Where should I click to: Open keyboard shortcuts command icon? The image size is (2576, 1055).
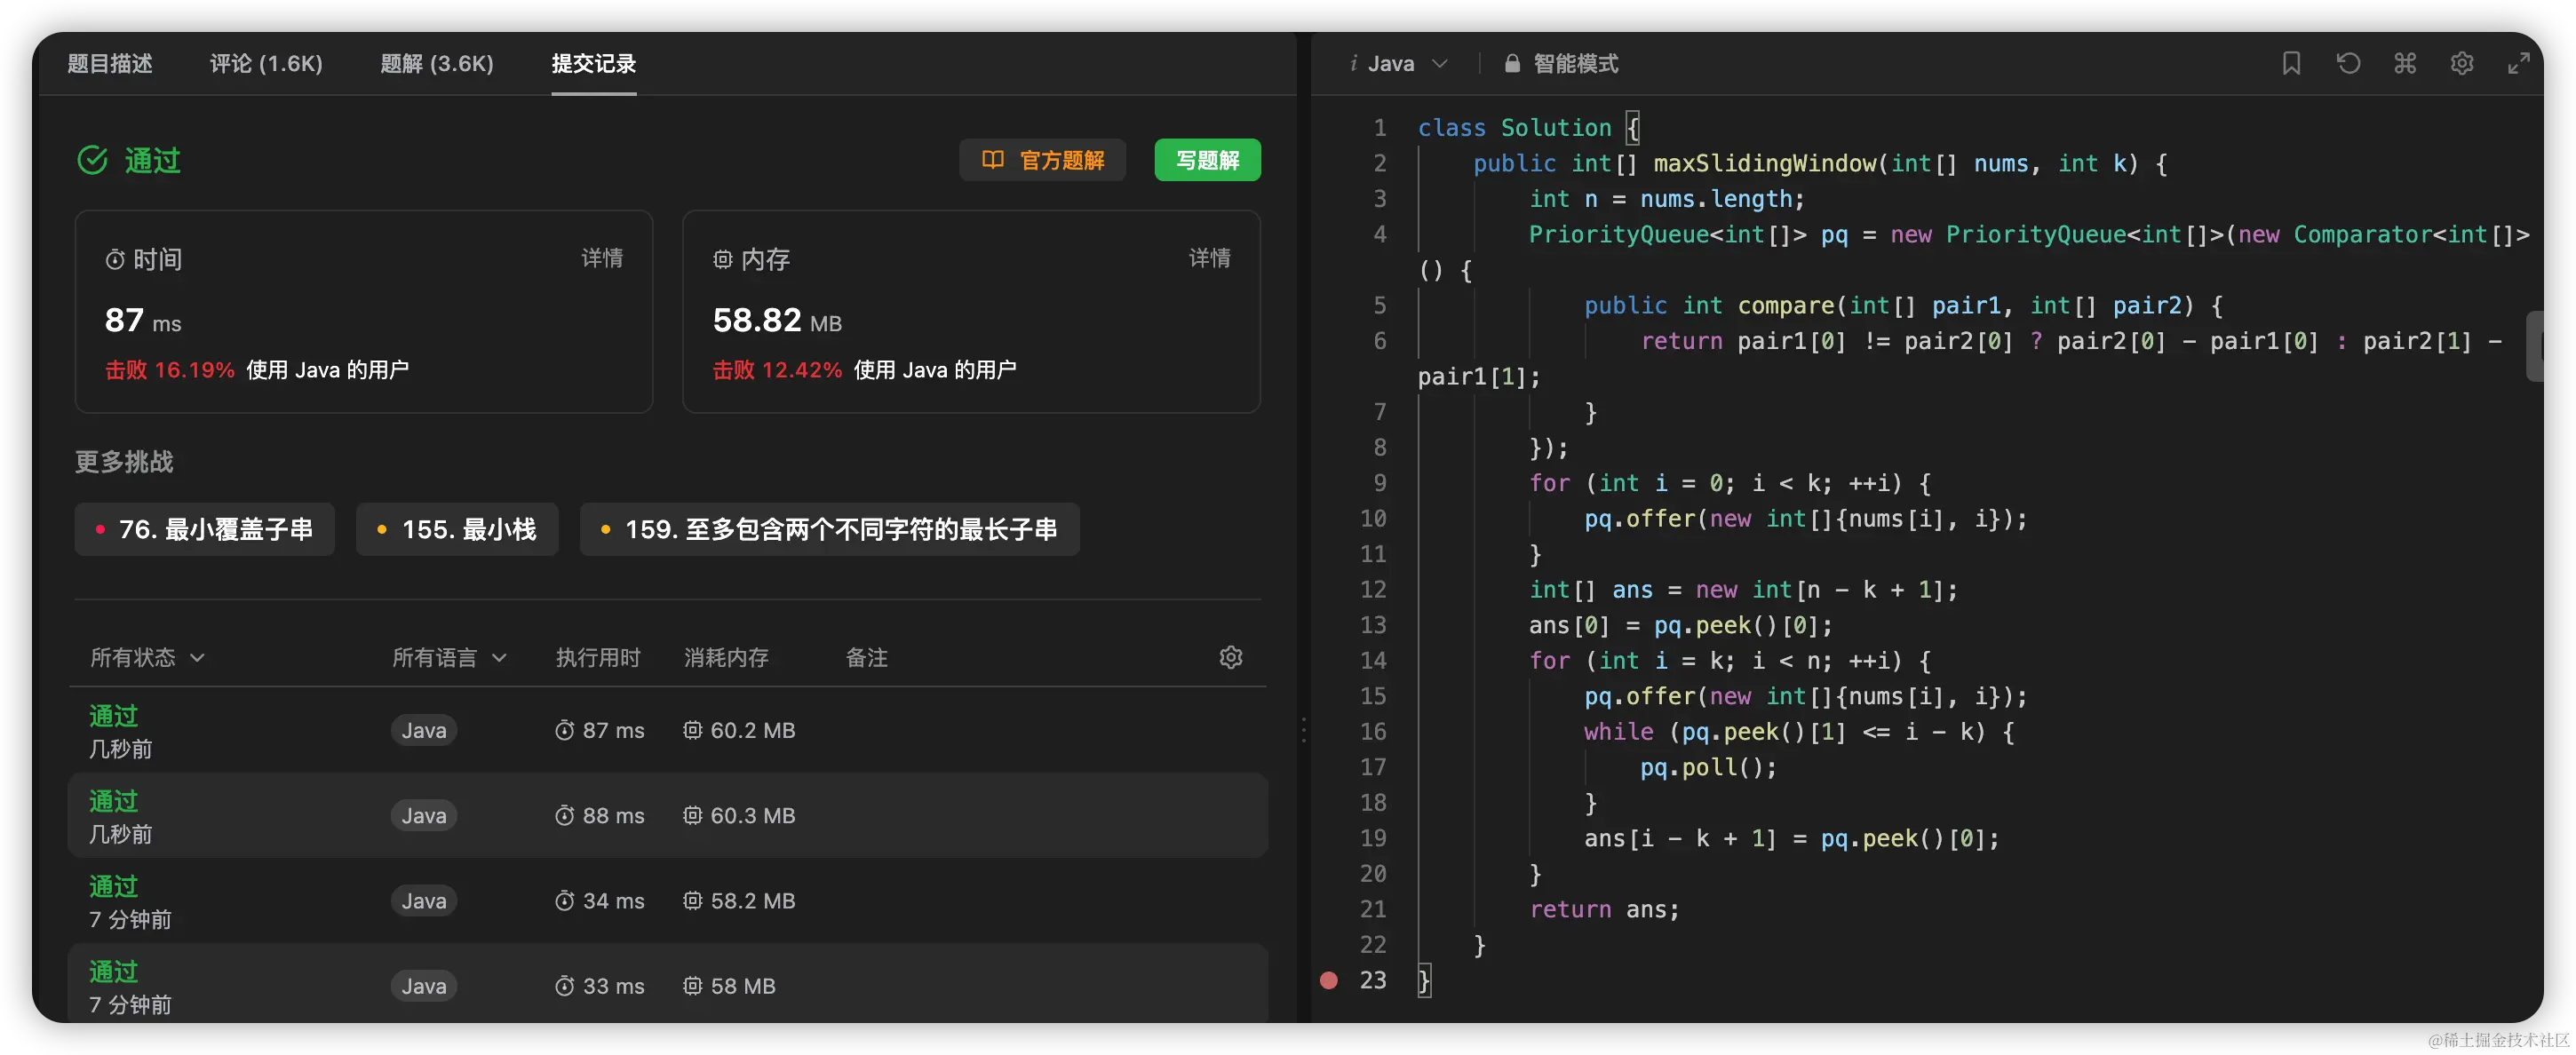[2405, 64]
